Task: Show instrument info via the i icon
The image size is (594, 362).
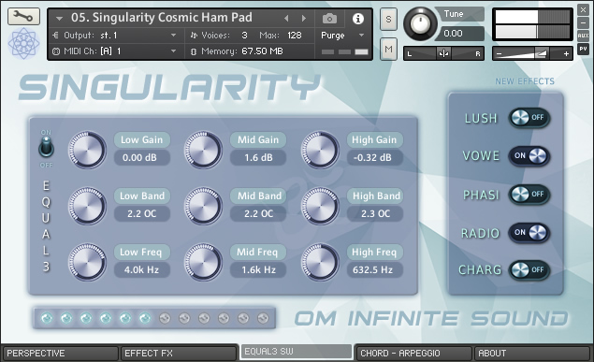Action: 357,19
